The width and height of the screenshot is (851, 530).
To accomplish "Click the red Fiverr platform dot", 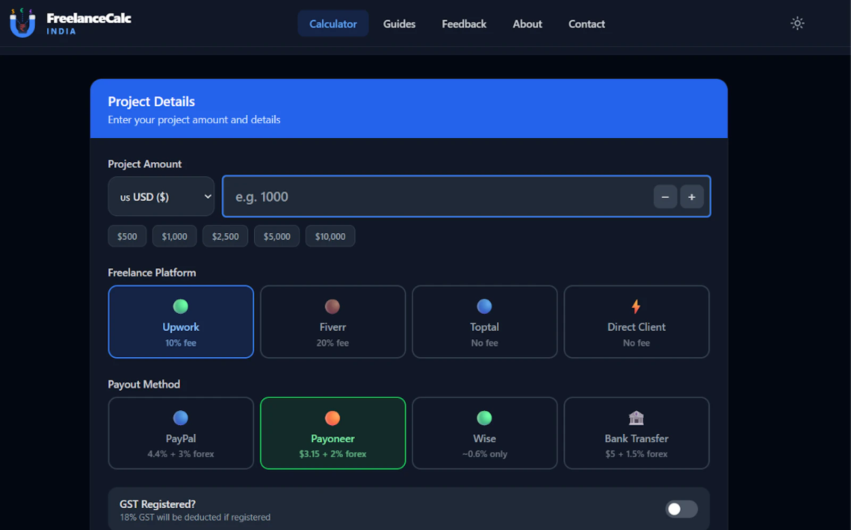I will tap(332, 306).
